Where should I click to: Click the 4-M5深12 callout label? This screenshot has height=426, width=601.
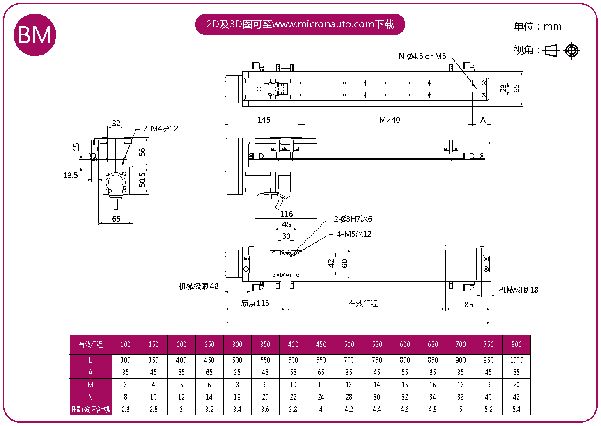point(354,234)
